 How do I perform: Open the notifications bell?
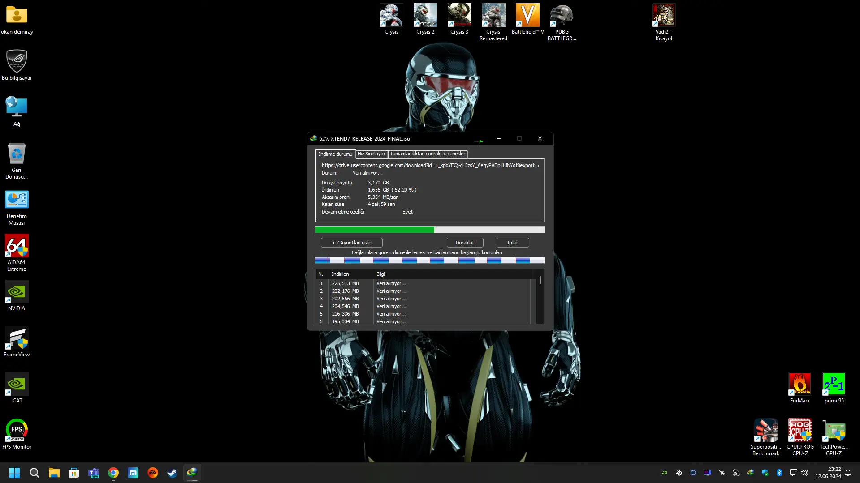[x=848, y=473]
